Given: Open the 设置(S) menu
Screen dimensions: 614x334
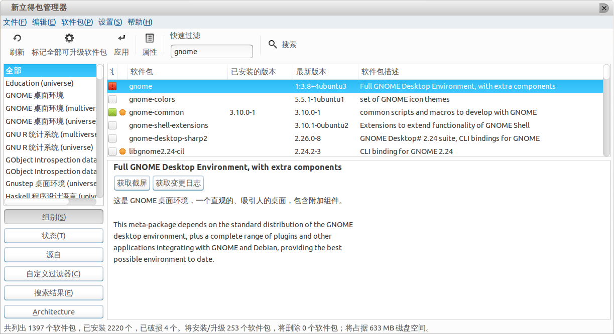Looking at the screenshot, I should (110, 22).
